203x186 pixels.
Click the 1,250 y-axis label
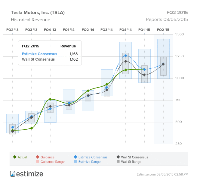[x=180, y=56]
